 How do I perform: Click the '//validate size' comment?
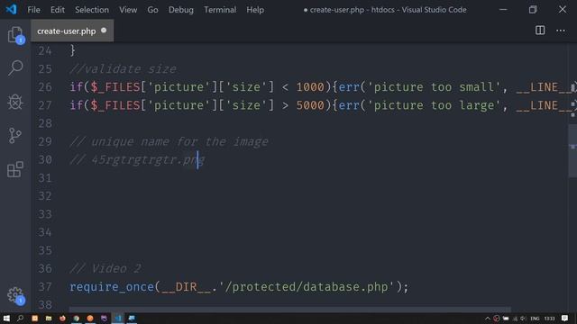click(123, 69)
